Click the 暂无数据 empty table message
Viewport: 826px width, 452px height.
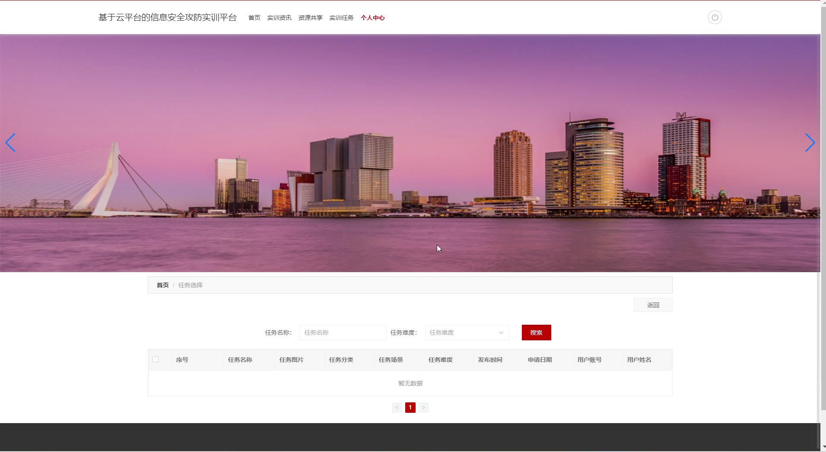click(410, 383)
